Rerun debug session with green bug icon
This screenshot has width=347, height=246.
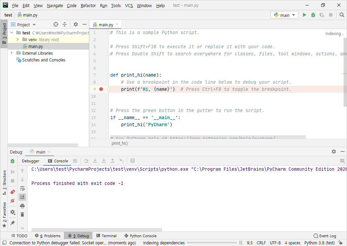click(13, 161)
